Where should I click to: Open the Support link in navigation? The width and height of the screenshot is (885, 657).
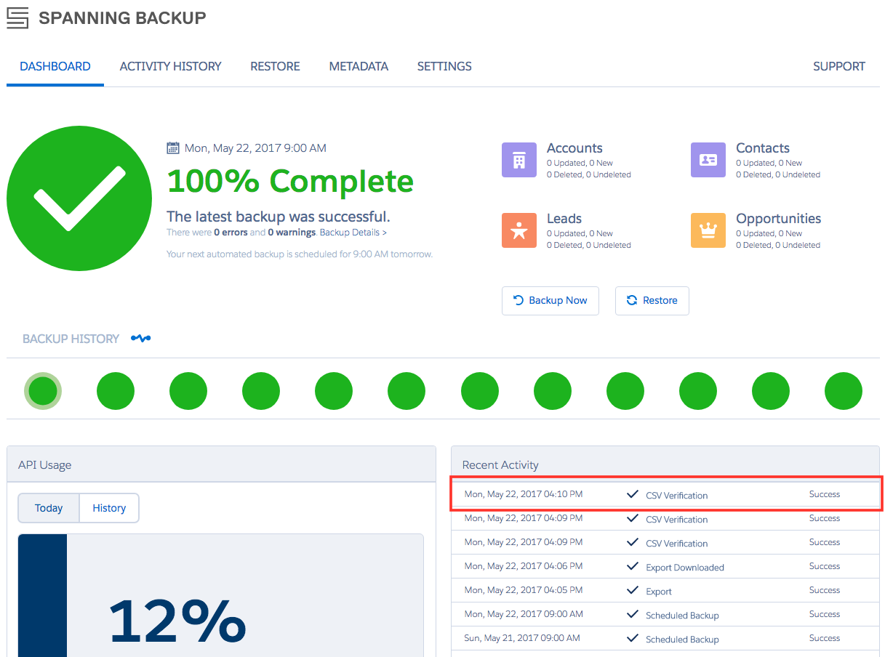(839, 66)
